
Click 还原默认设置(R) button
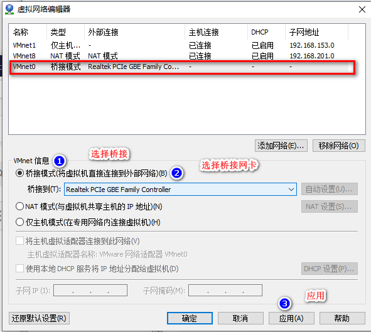coord(39,318)
